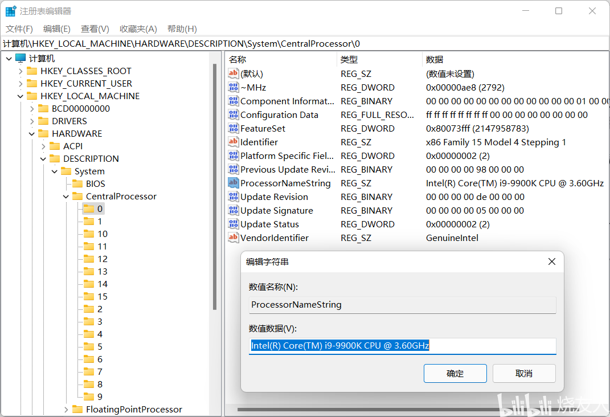This screenshot has width=610, height=417.
Task: Click the Identifier string value icon
Action: pyautogui.click(x=233, y=142)
